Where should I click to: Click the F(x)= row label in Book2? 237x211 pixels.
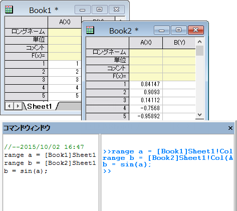pyautogui.click(x=107, y=77)
